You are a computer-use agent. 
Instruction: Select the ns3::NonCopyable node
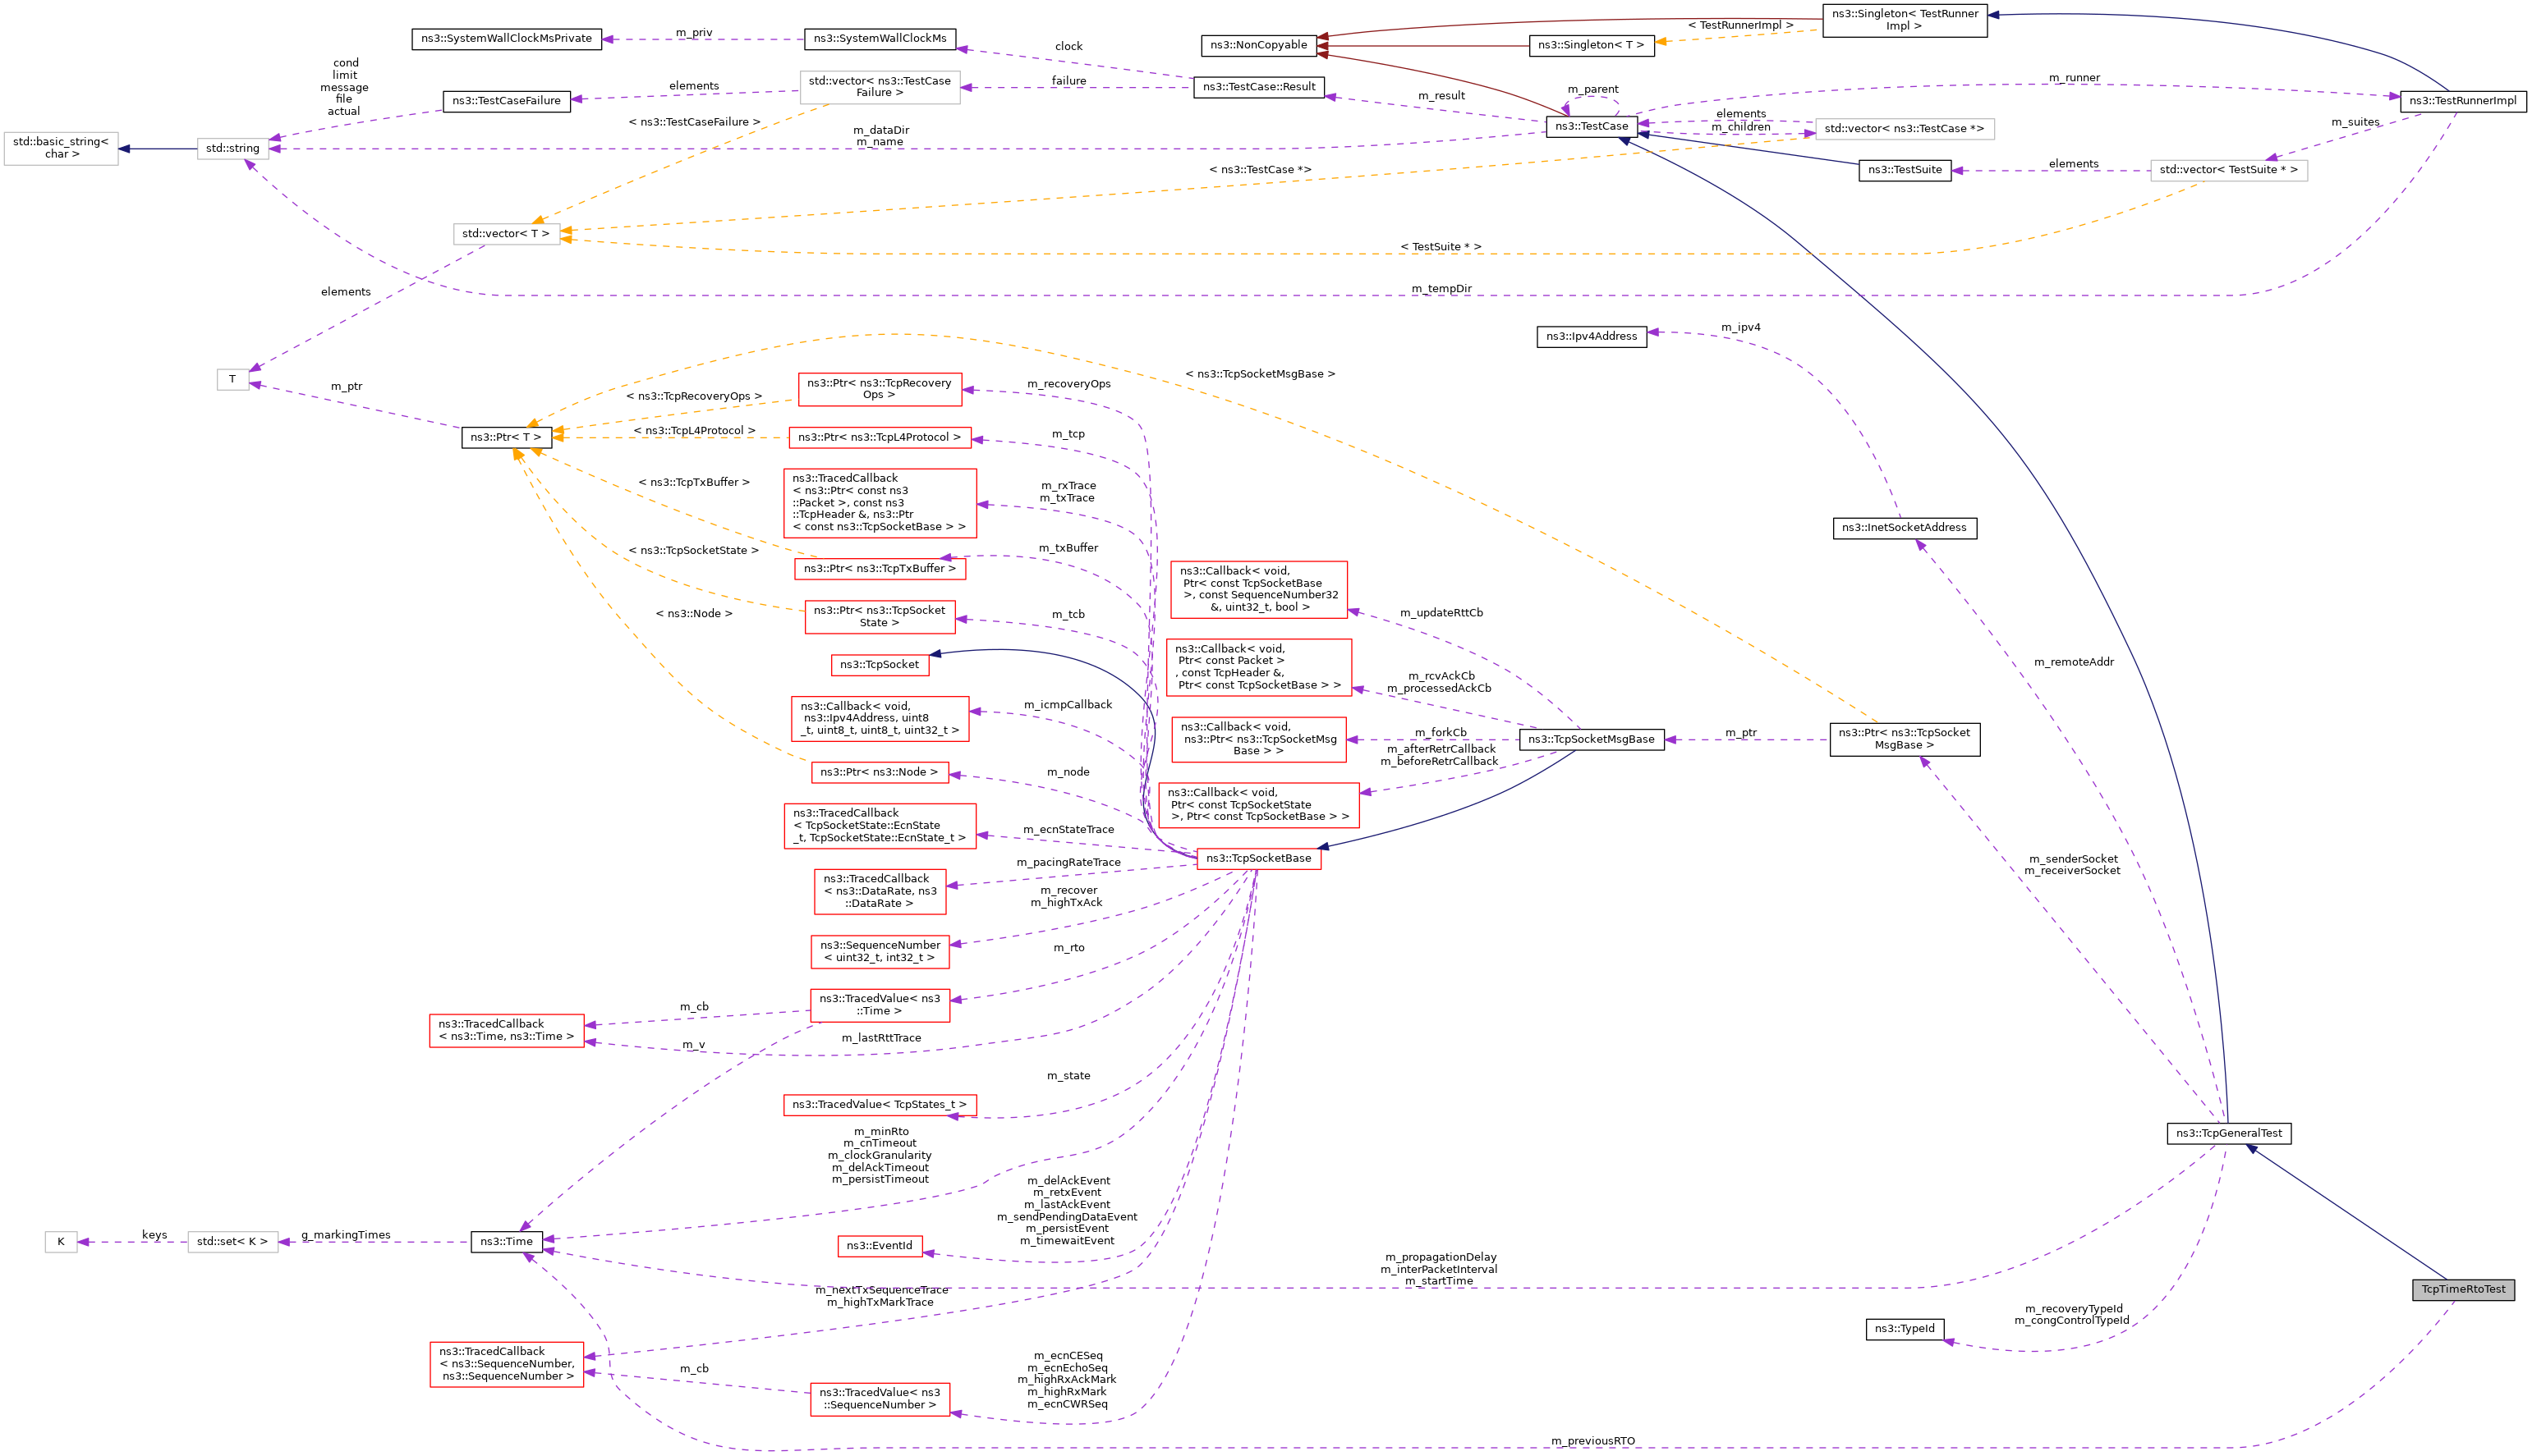[x=1257, y=45]
